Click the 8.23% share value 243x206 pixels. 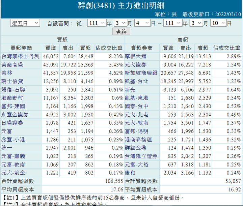point(116,56)
